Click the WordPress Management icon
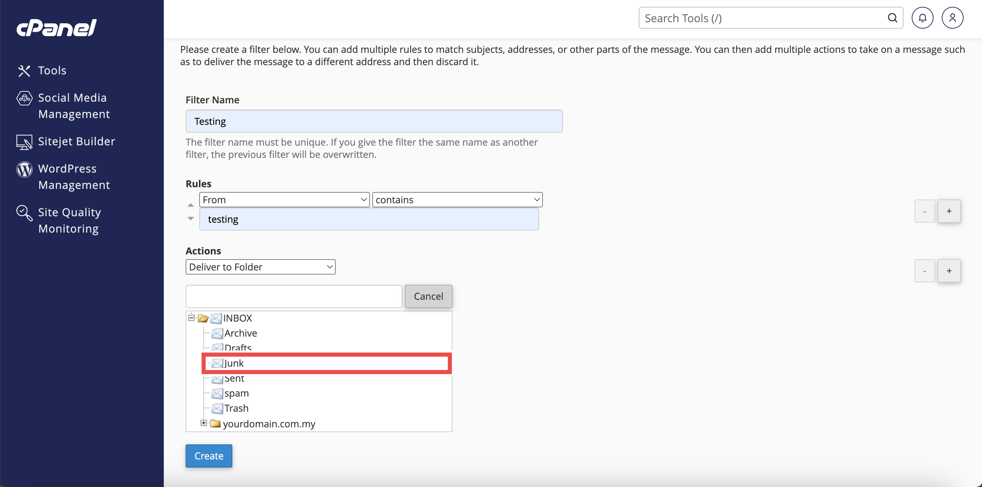The image size is (982, 487). coord(24,169)
